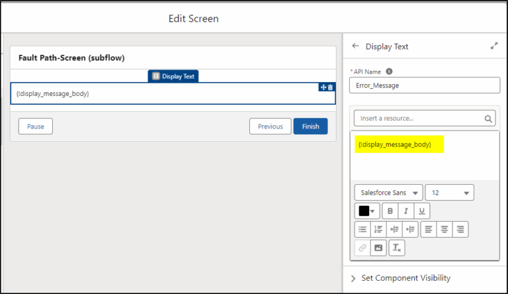
Task: Insert an image into display text
Action: pyautogui.click(x=378, y=248)
